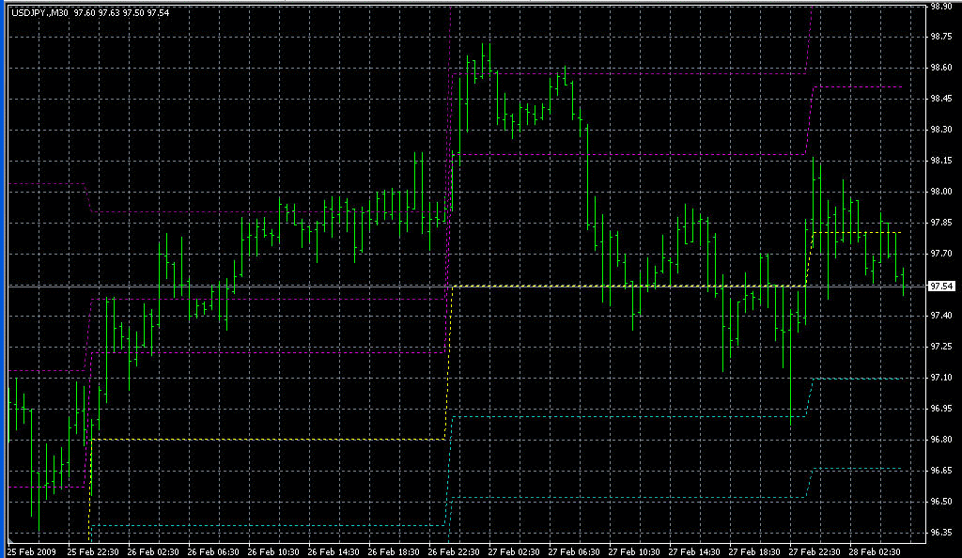Click the white-blue dashed line at 96.80
This screenshot has width=962, height=558.
pyautogui.click(x=263, y=439)
